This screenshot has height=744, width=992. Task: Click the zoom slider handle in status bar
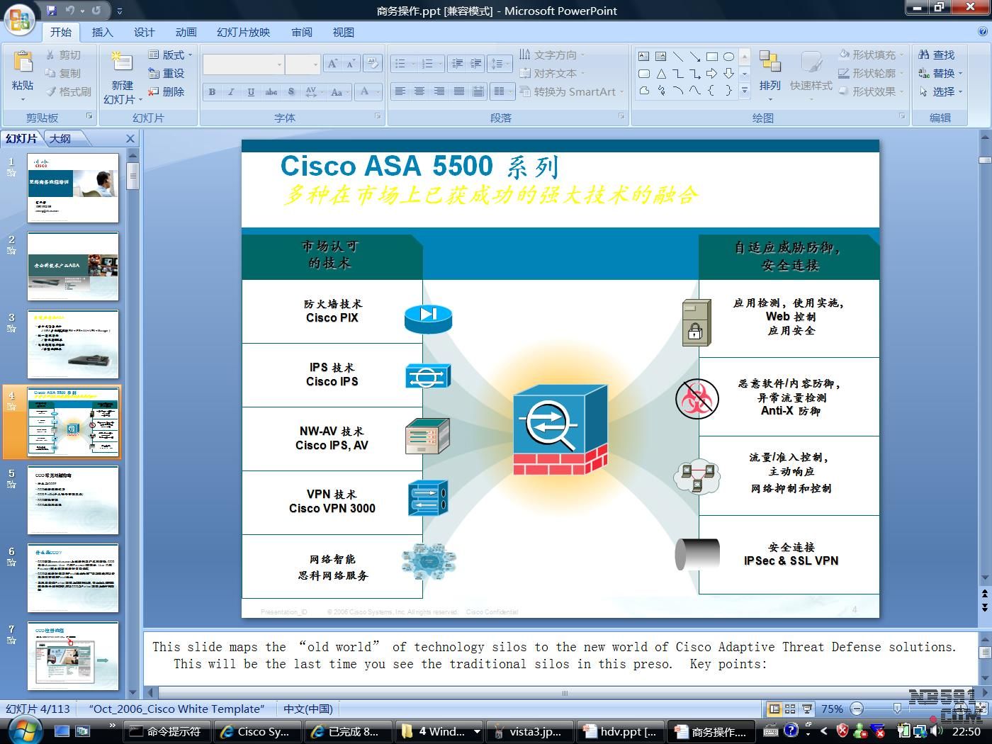[x=897, y=709]
